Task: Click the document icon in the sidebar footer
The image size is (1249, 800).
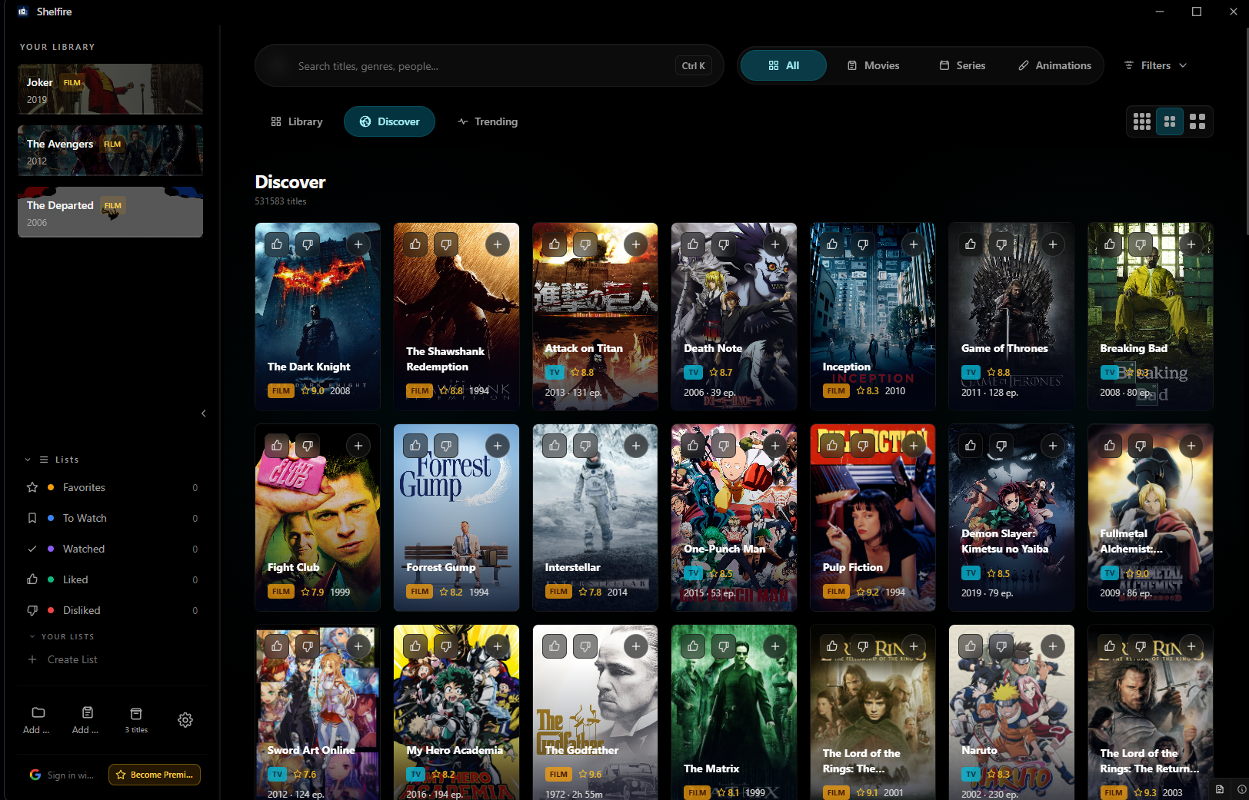Action: [88, 712]
